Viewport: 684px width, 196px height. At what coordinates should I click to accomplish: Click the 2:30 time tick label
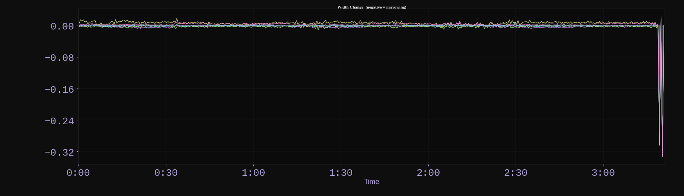click(x=516, y=173)
